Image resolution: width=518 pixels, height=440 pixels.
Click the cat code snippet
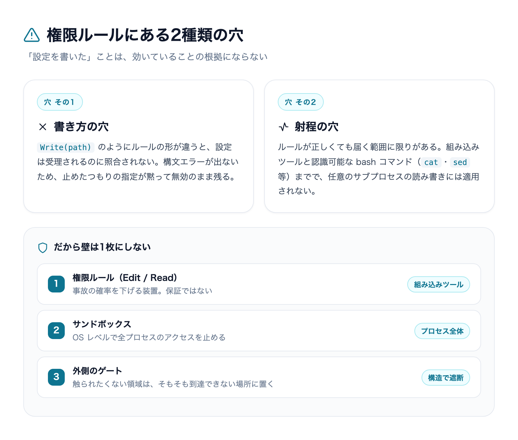431,162
